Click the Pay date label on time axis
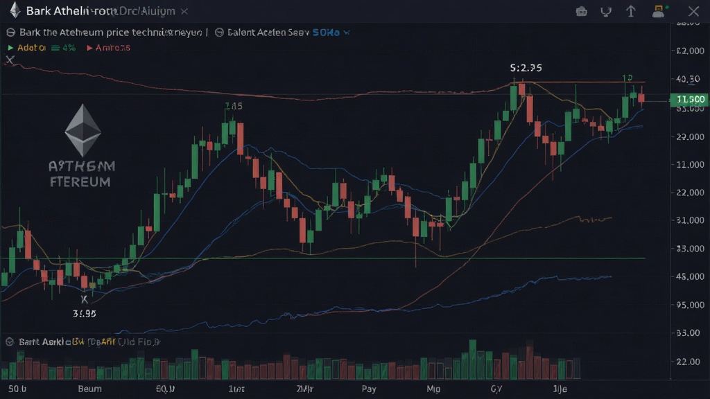710x399 pixels. (369, 389)
